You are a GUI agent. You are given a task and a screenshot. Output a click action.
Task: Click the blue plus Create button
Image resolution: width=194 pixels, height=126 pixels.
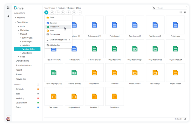46,12
